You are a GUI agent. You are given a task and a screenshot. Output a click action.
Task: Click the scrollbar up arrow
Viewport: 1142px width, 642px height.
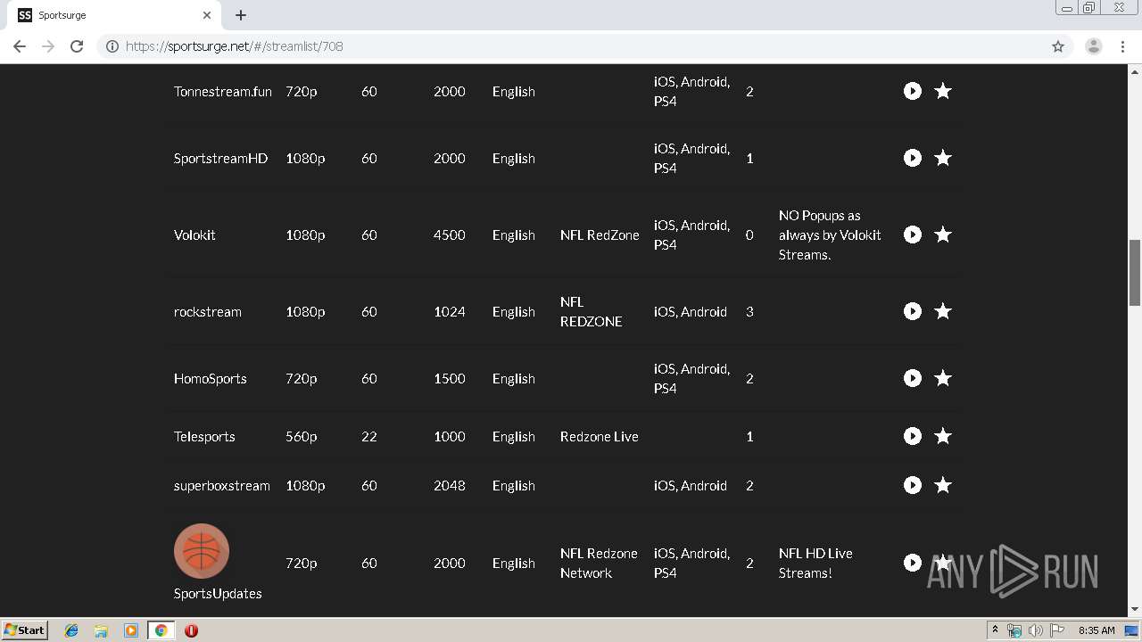pyautogui.click(x=1135, y=70)
